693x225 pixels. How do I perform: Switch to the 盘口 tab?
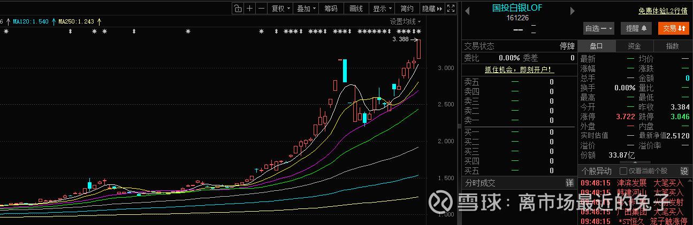[597, 46]
